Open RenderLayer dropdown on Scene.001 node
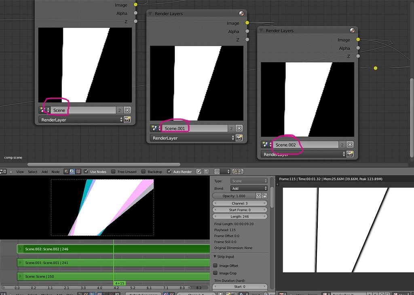Screen dimensions: 414x295 click(x=192, y=138)
